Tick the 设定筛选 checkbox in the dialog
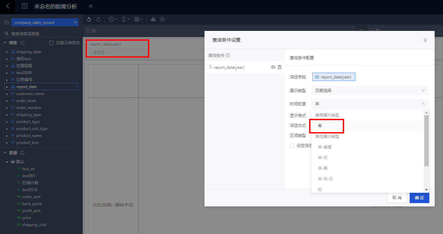Screen dimensions: 443x234 pyautogui.click(x=292, y=146)
